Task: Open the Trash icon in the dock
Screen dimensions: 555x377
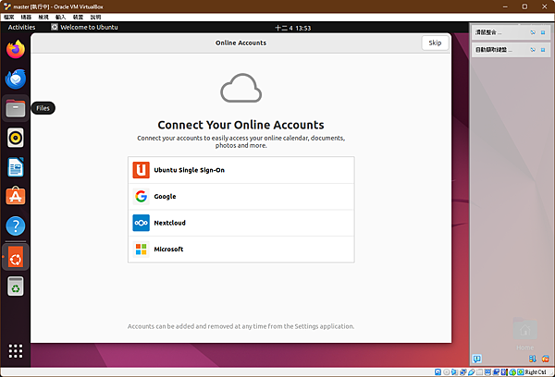Action: point(16,286)
